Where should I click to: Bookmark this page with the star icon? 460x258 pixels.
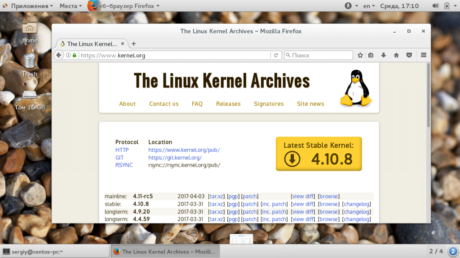tap(360, 55)
